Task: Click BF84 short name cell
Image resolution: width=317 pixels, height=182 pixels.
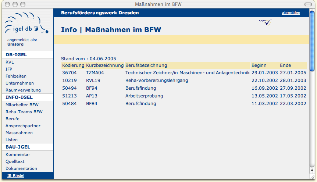Action: click(x=92, y=104)
